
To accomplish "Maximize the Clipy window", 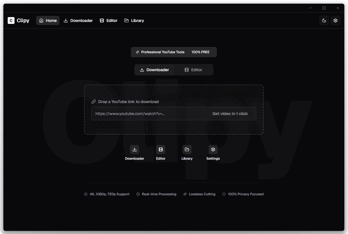I will point(324,8).
